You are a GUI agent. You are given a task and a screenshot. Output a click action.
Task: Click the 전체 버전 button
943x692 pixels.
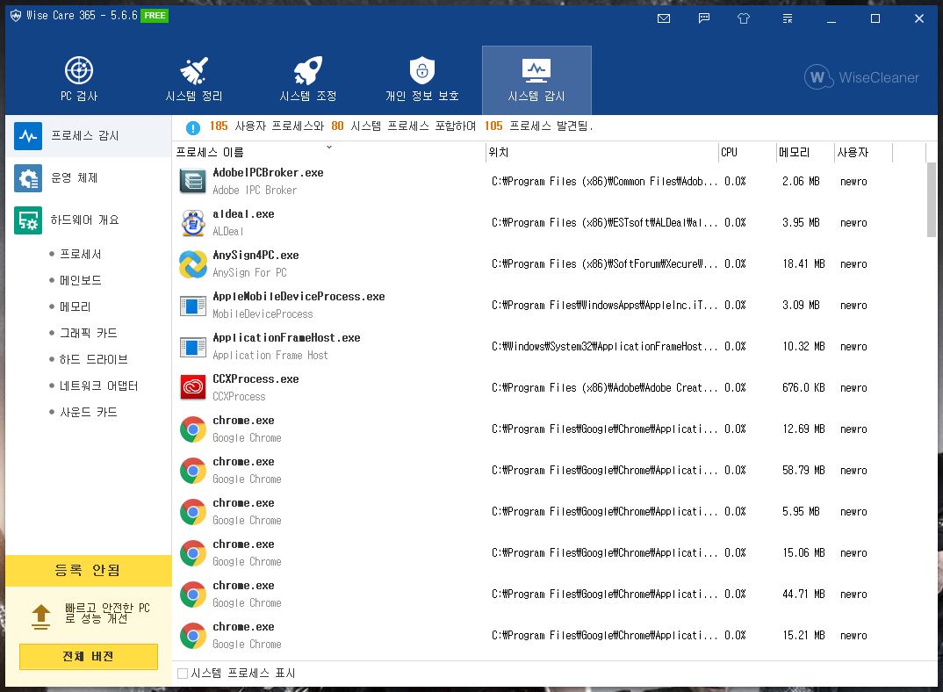click(x=89, y=657)
